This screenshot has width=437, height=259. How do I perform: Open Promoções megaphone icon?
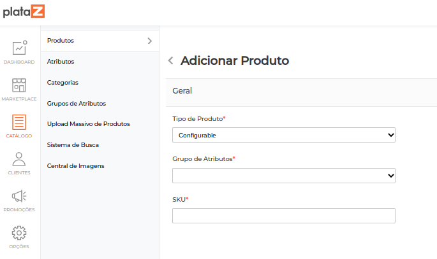tap(19, 196)
